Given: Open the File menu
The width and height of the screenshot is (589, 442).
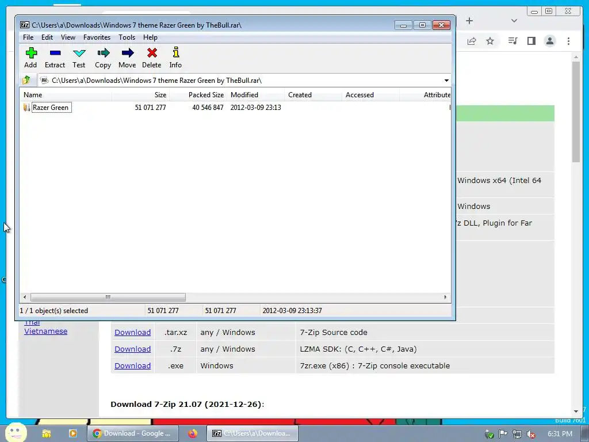Looking at the screenshot, I should pos(28,37).
